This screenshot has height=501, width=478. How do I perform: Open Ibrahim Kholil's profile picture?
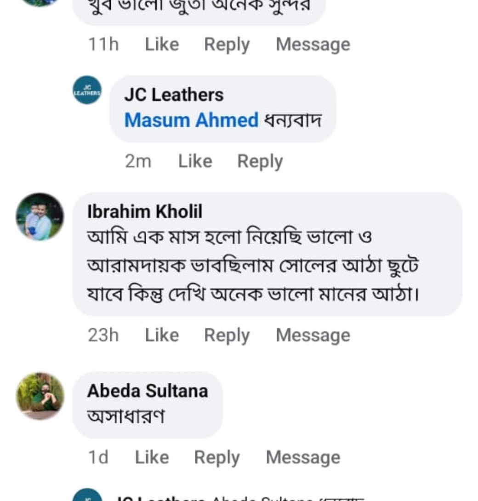point(40,216)
